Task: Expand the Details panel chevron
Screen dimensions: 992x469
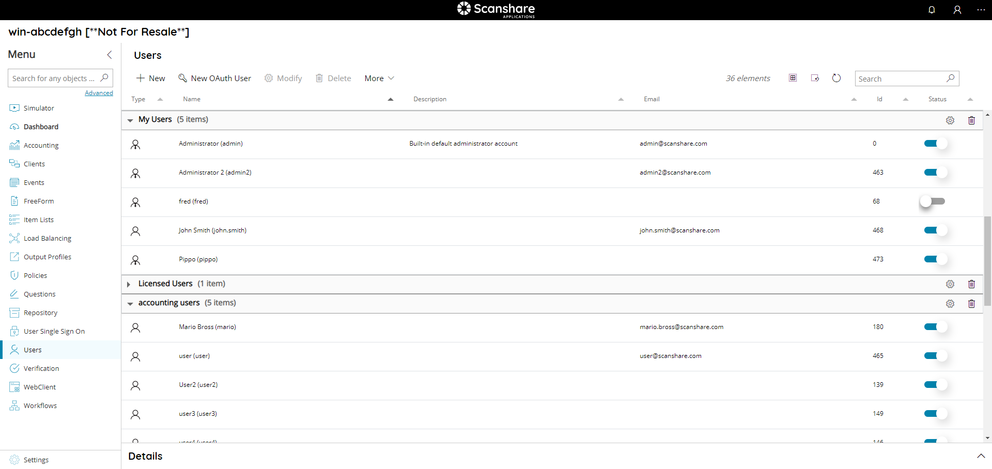Action: (981, 456)
